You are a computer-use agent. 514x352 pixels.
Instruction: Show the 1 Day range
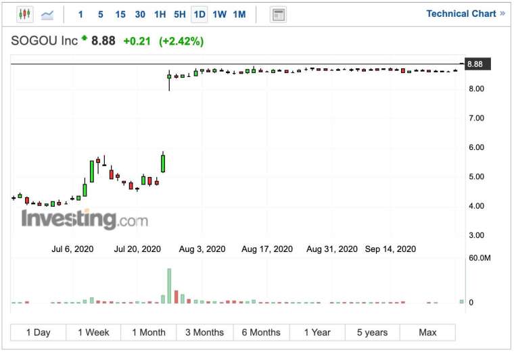(x=39, y=332)
